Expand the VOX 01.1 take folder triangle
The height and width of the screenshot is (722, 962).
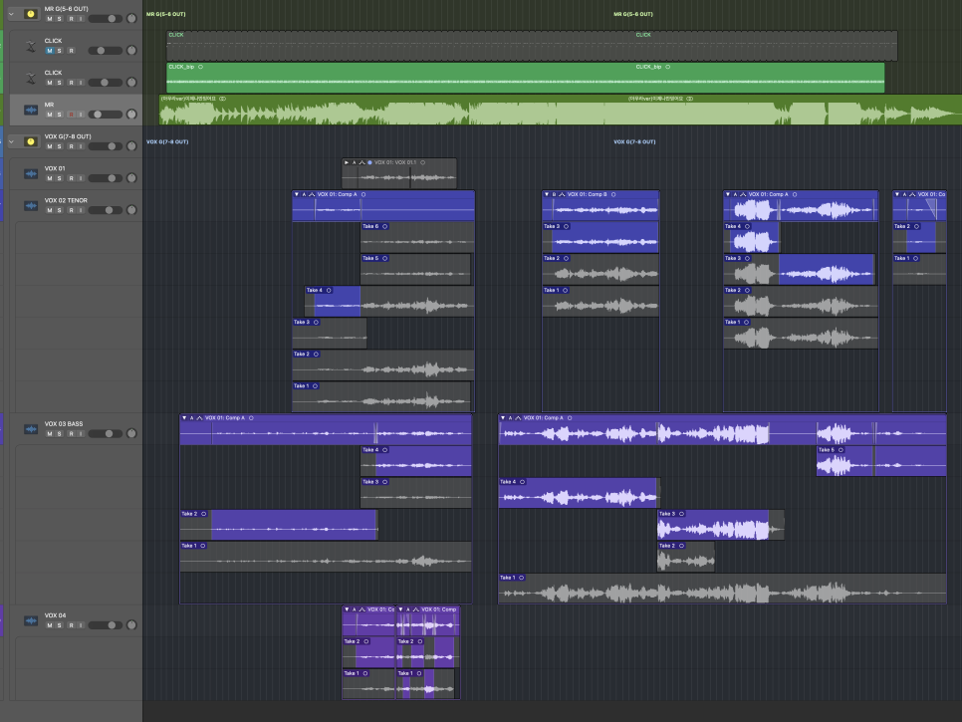347,162
